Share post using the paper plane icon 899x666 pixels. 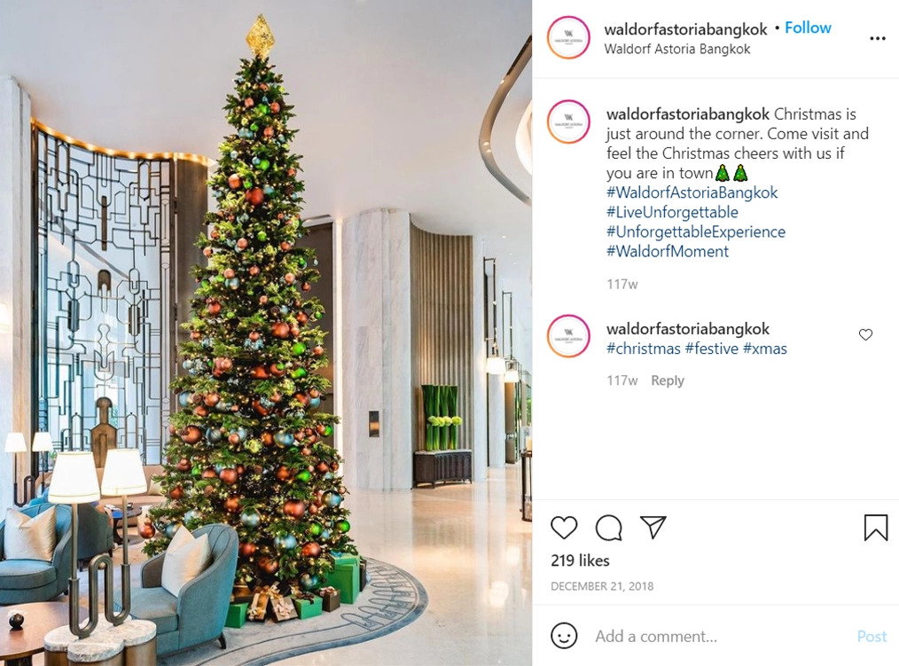(653, 527)
